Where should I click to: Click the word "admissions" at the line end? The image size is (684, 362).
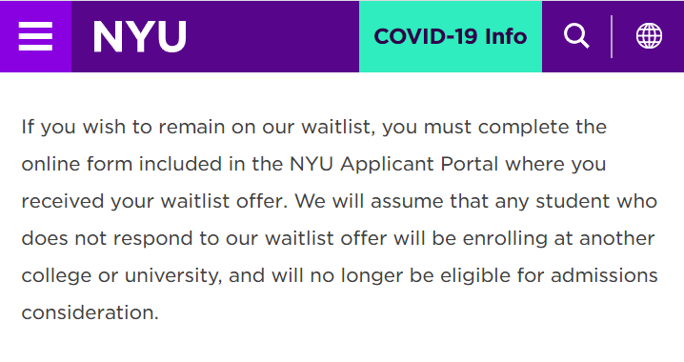coord(604,275)
